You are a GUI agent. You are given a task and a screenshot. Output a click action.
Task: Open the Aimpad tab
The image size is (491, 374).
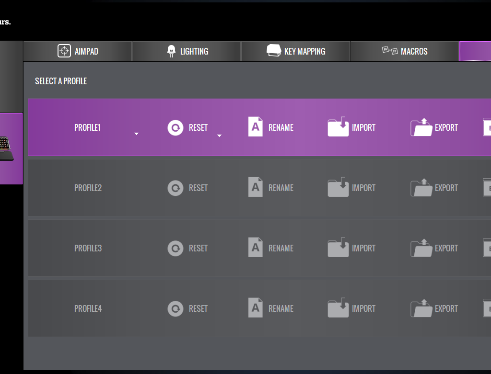pos(78,51)
